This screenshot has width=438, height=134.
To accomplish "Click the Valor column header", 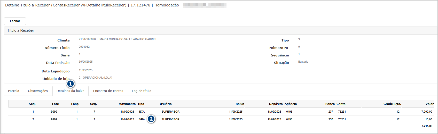I will pyautogui.click(x=429, y=104).
